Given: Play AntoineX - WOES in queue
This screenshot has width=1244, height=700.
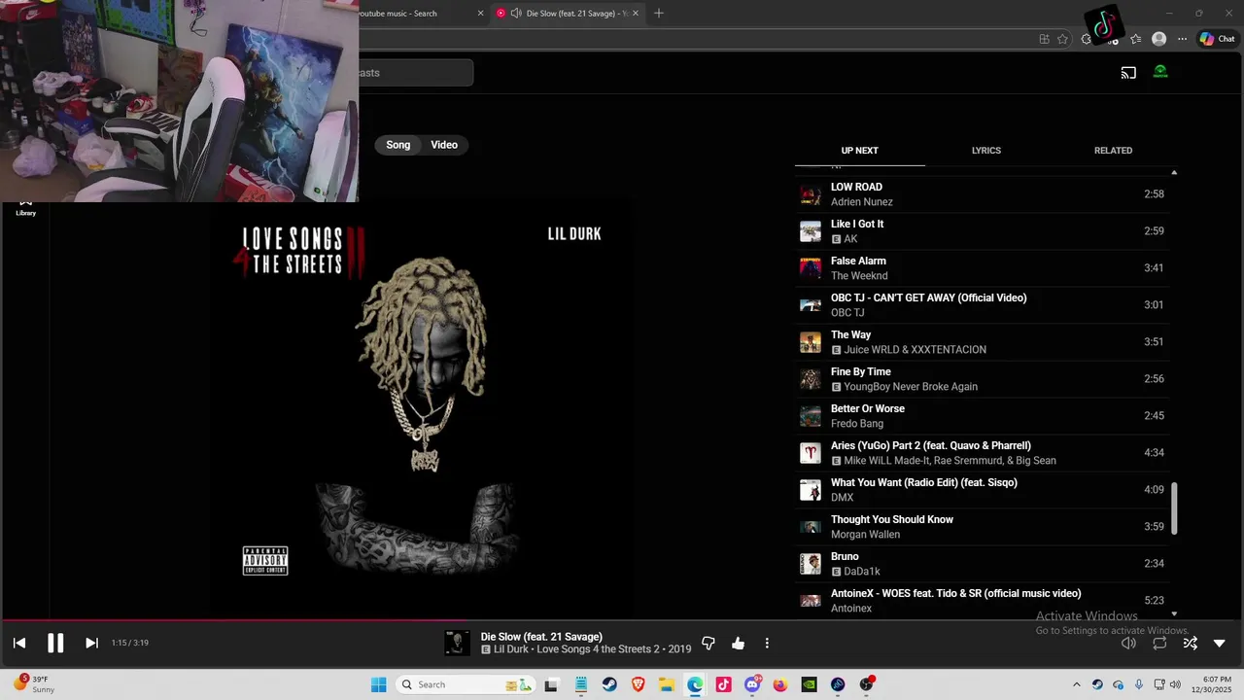Looking at the screenshot, I should point(982,601).
